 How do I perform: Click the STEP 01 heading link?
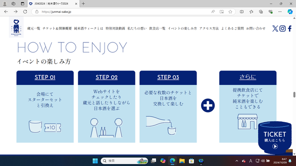pyautogui.click(x=45, y=77)
